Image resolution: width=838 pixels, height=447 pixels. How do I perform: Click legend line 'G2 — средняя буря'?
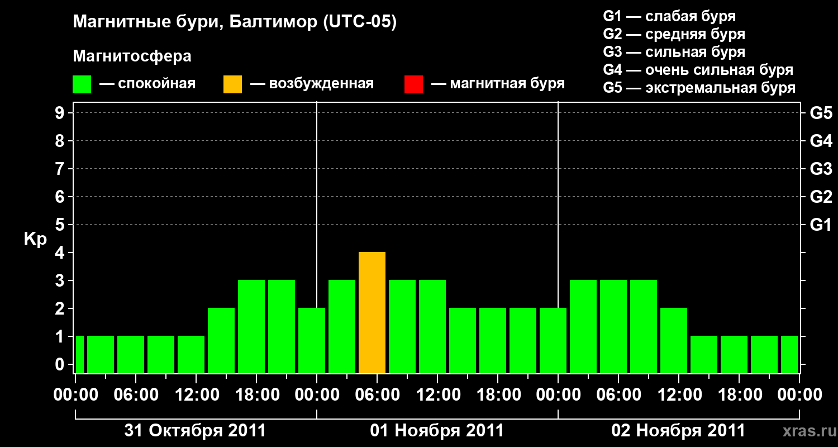674,34
